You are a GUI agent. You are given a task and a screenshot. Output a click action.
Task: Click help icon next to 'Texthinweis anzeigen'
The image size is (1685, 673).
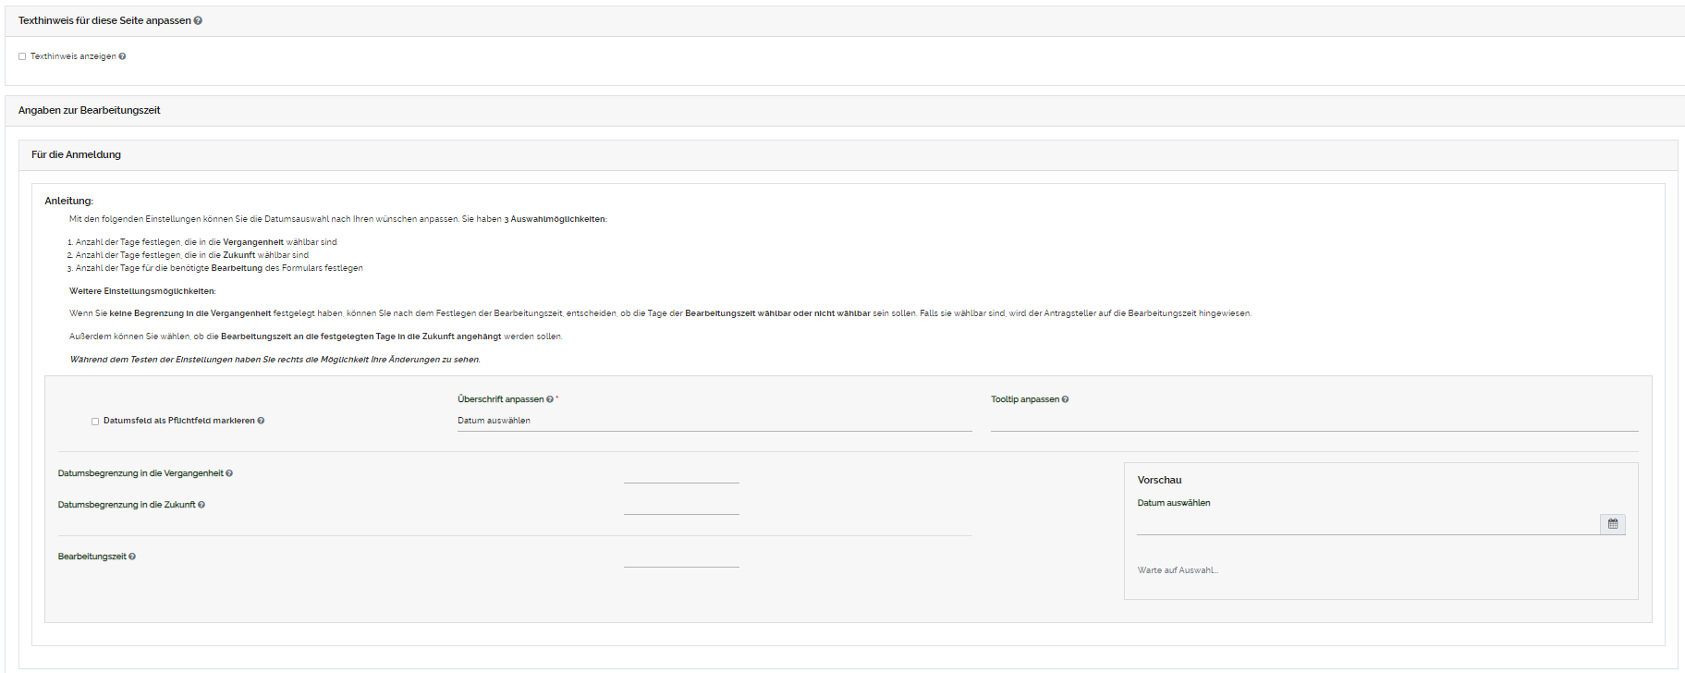point(122,56)
